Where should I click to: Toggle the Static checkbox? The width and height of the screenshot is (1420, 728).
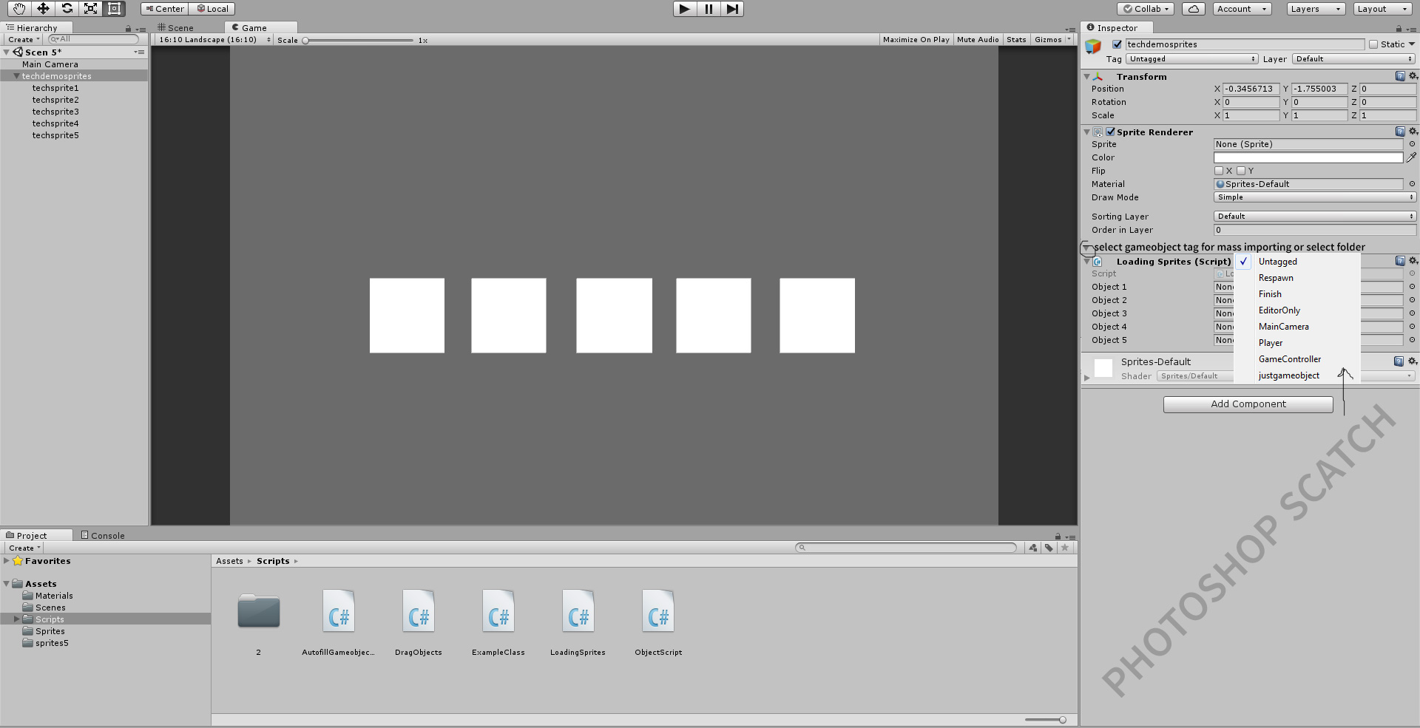(x=1373, y=44)
